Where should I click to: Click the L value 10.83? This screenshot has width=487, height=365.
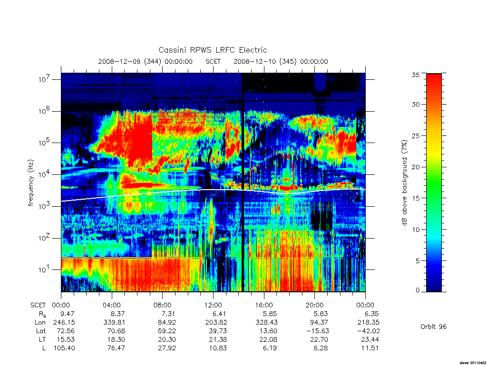[x=218, y=348]
